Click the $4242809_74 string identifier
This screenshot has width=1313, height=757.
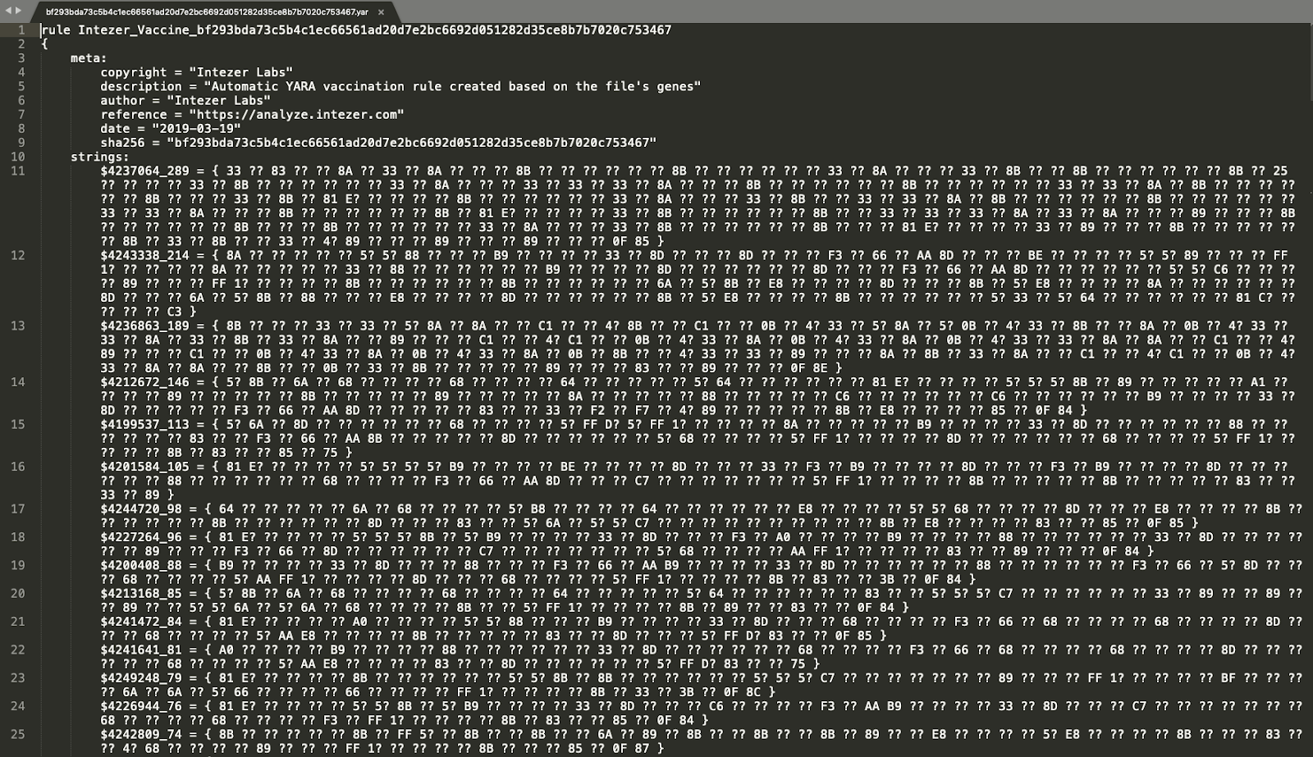click(x=141, y=734)
